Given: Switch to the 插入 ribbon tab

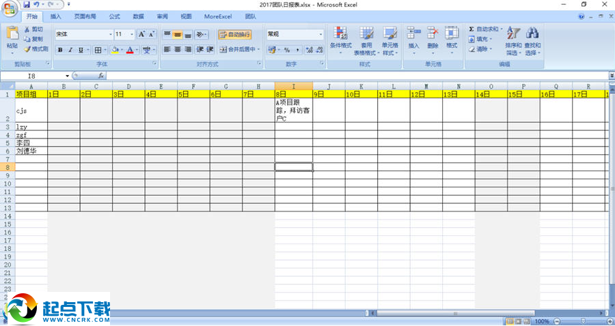Looking at the screenshot, I should click(56, 16).
